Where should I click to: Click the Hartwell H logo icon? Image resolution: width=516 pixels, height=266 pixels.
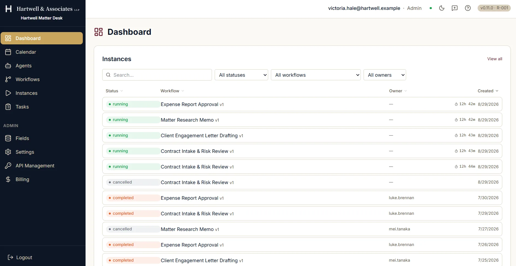(9, 9)
